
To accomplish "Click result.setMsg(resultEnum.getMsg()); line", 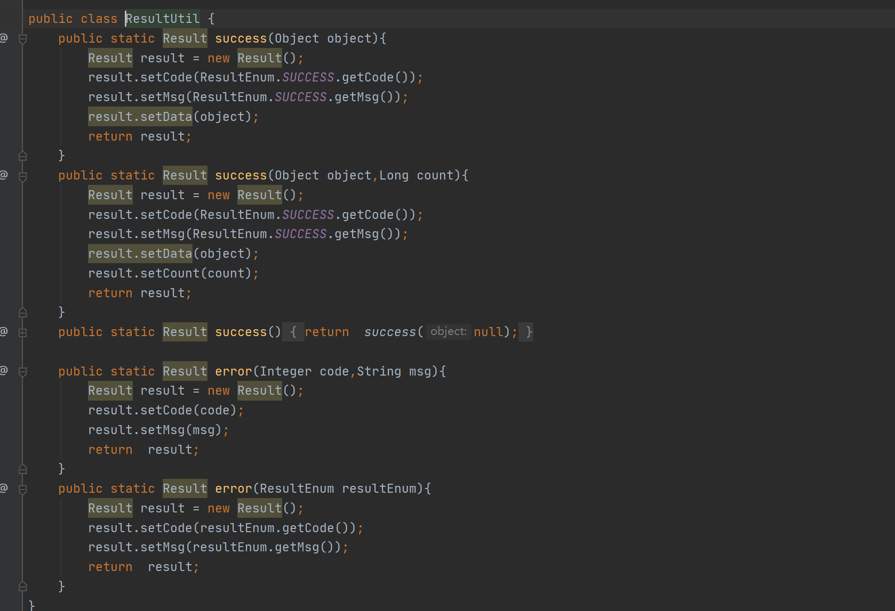I will [x=218, y=547].
